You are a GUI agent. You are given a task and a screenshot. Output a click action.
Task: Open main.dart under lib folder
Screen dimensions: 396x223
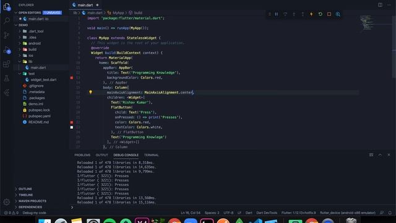click(x=38, y=68)
